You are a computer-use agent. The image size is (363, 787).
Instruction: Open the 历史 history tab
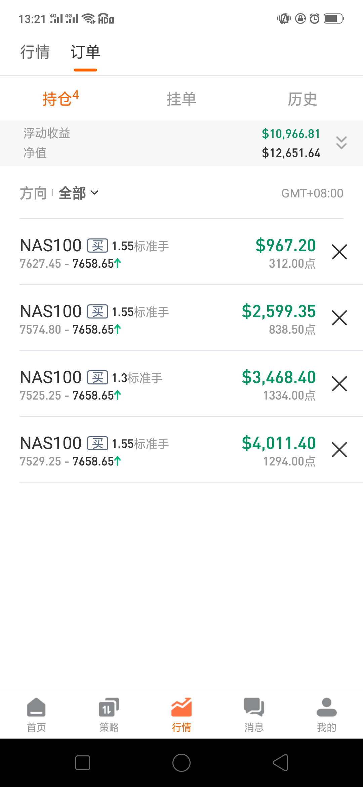click(302, 99)
